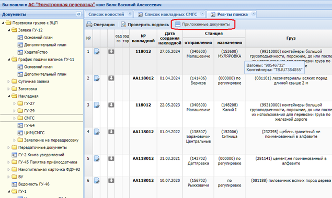Open document icon in row 6
The image size is (332, 198).
click(97, 181)
